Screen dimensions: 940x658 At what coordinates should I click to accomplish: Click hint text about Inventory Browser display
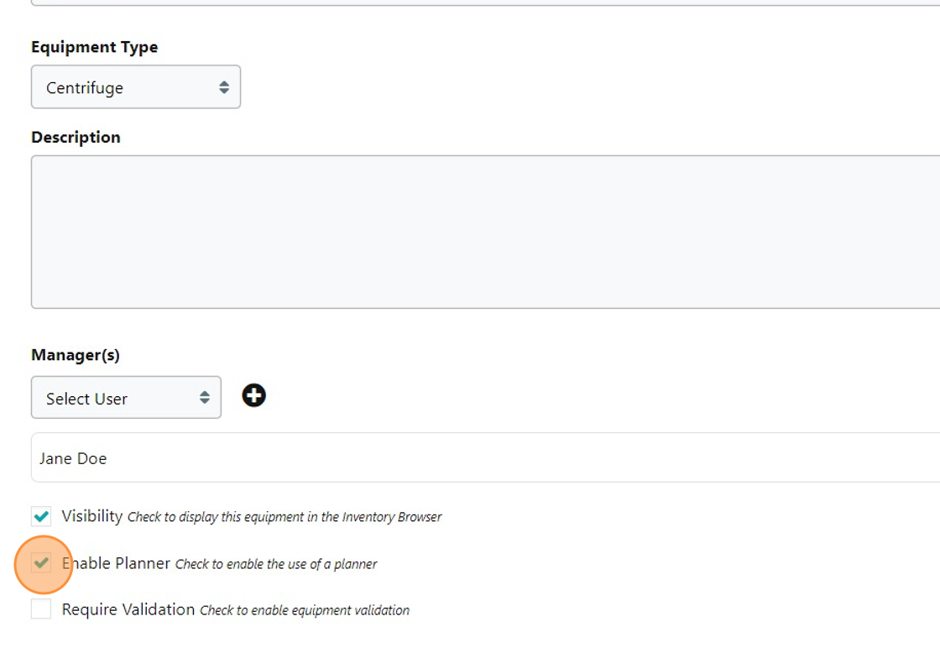click(285, 517)
